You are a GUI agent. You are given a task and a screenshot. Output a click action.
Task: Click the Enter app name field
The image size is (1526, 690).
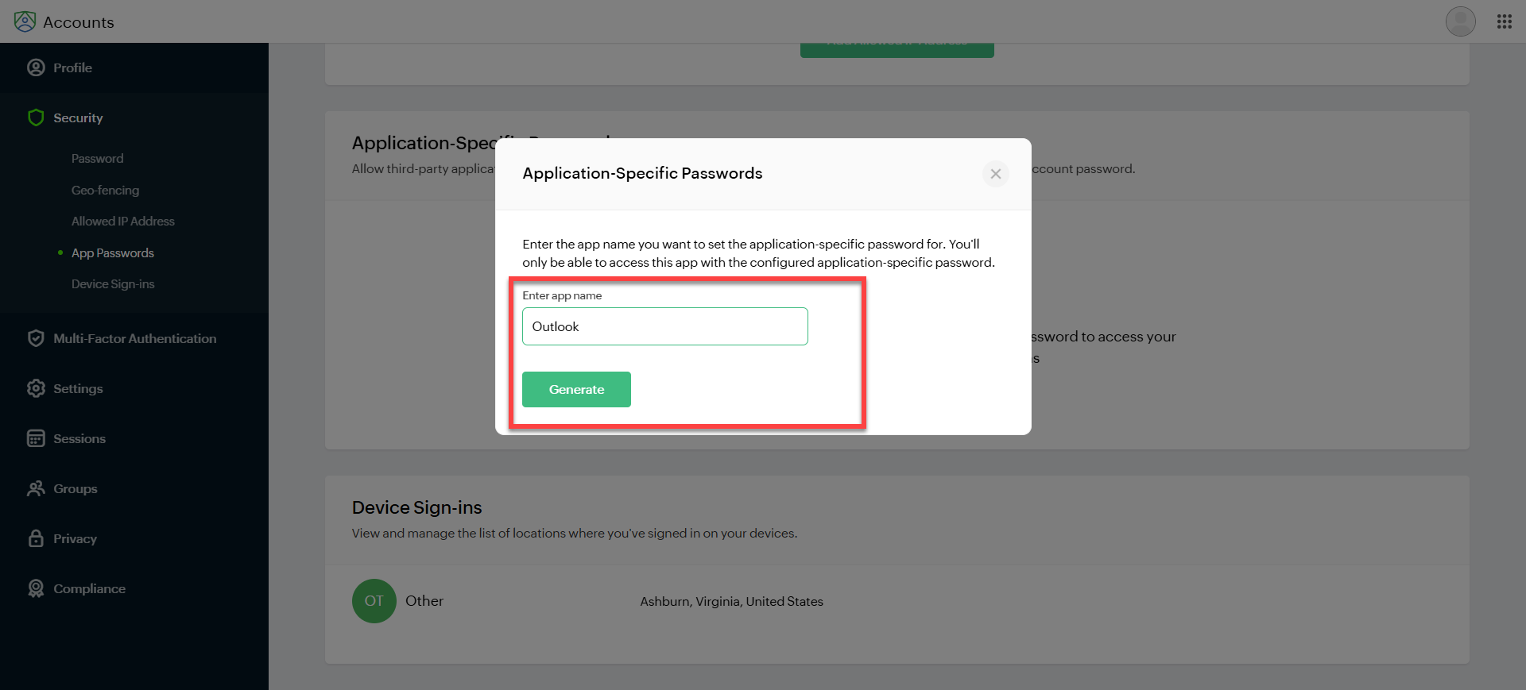point(664,326)
